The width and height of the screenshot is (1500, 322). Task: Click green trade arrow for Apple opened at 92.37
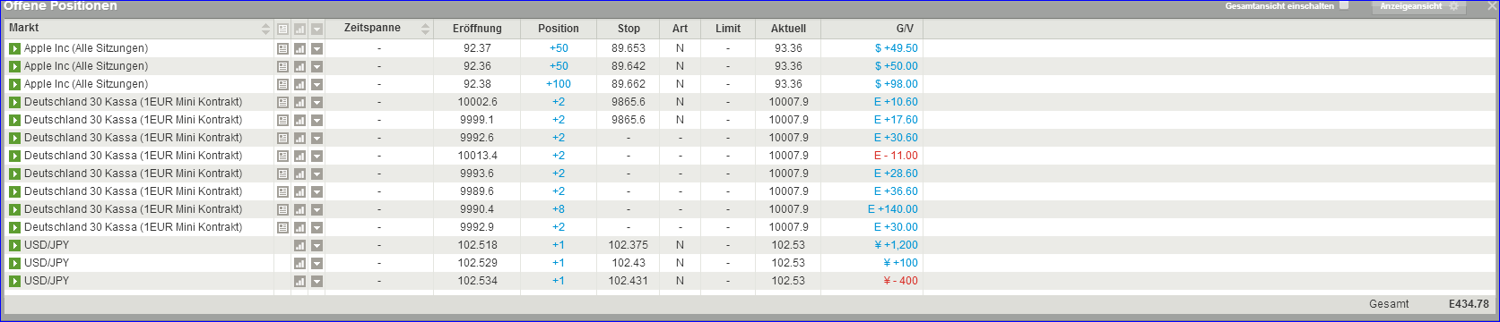click(14, 48)
